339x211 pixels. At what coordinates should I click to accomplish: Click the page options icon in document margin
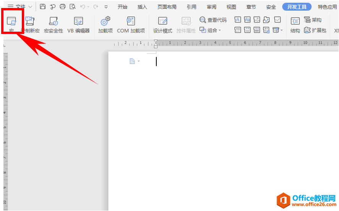[x=132, y=61]
